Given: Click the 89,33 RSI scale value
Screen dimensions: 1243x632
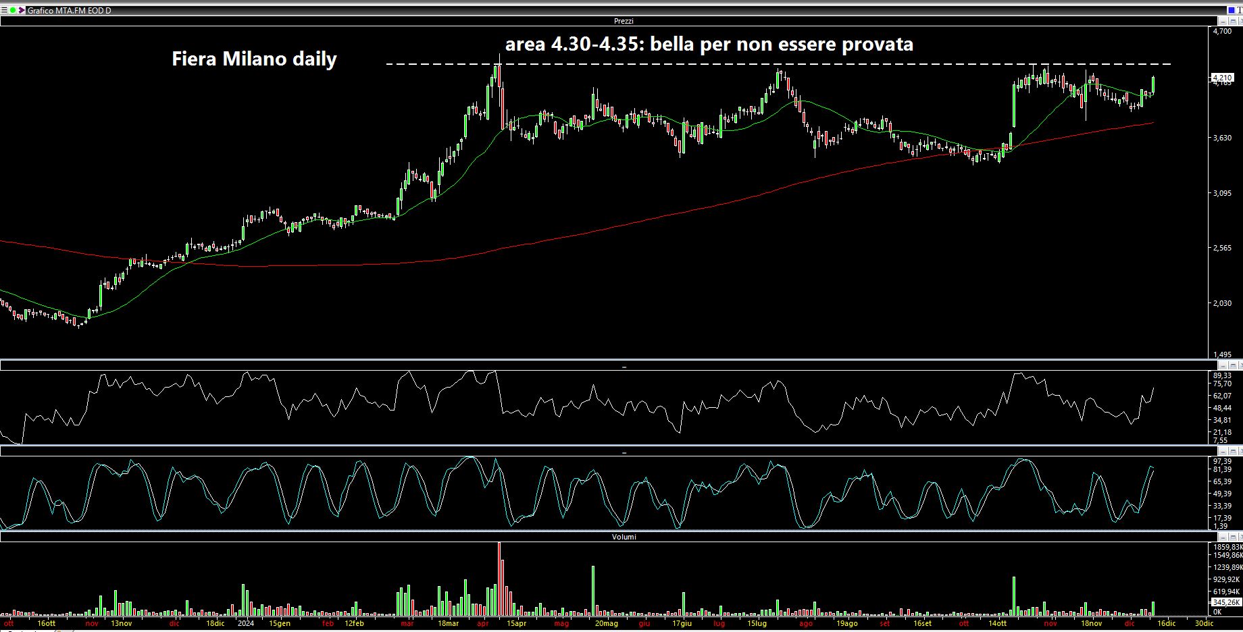Looking at the screenshot, I should 1222,375.
